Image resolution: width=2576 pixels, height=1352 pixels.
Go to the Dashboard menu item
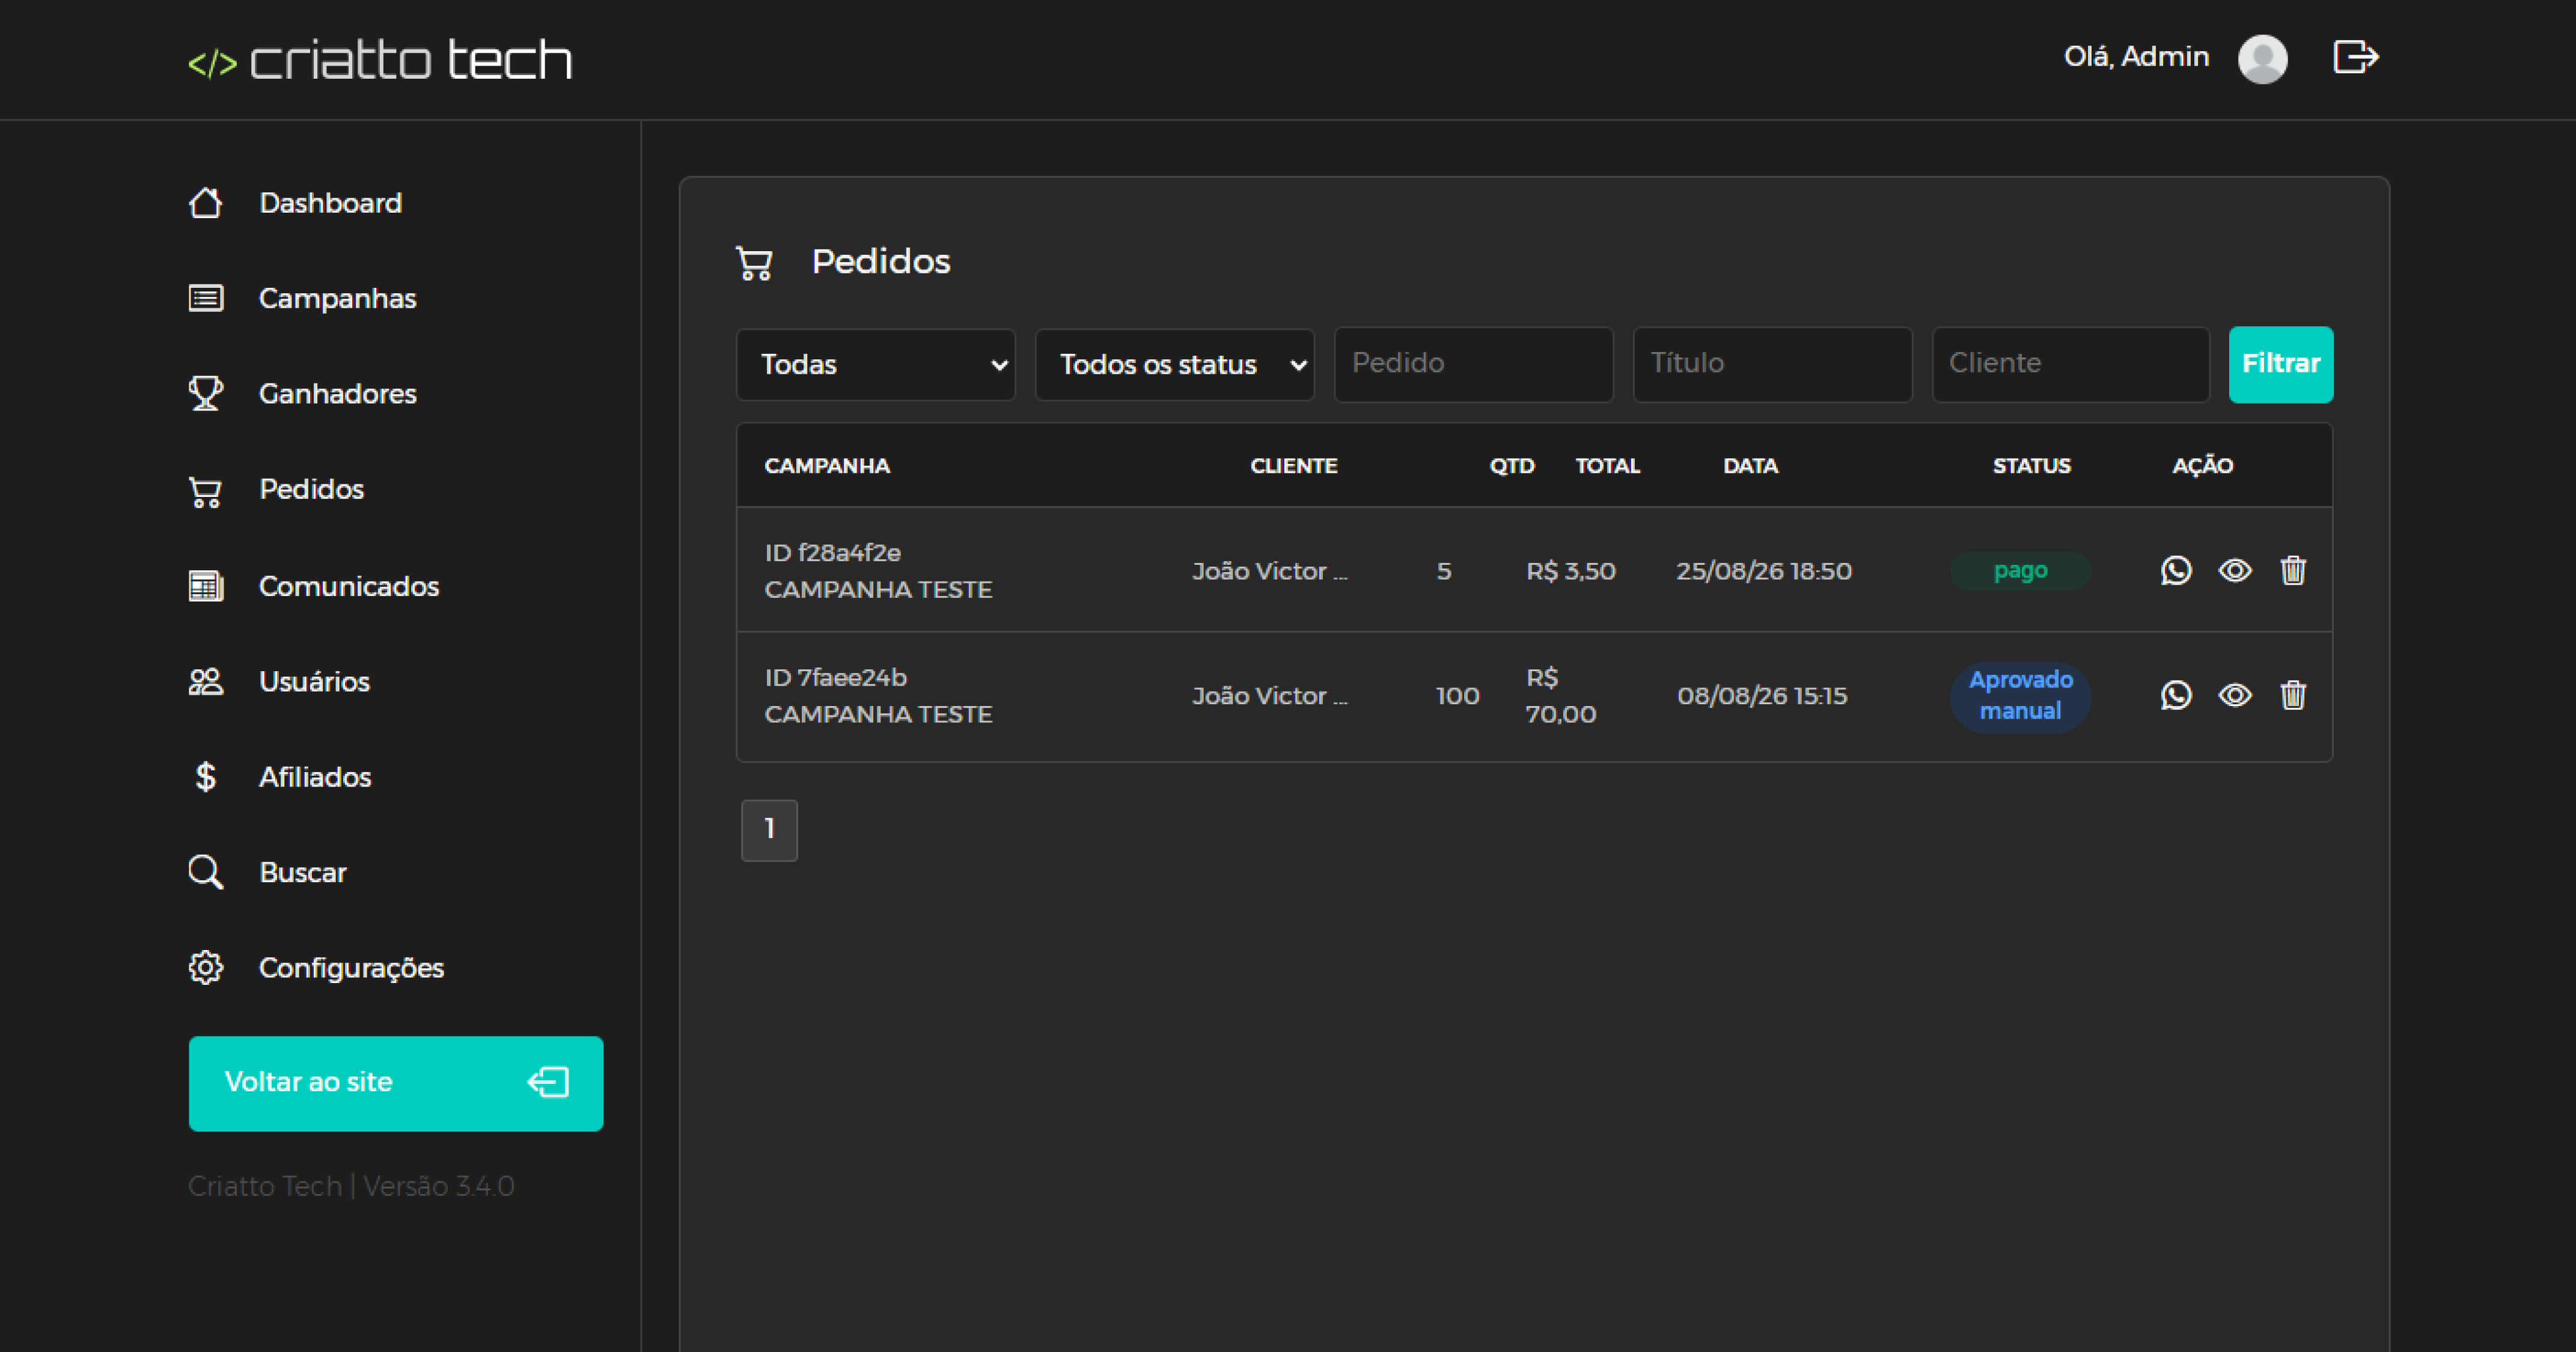tap(331, 203)
